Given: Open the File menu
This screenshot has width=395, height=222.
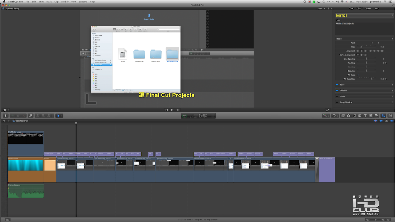Looking at the screenshot, I should tap(27, 2).
